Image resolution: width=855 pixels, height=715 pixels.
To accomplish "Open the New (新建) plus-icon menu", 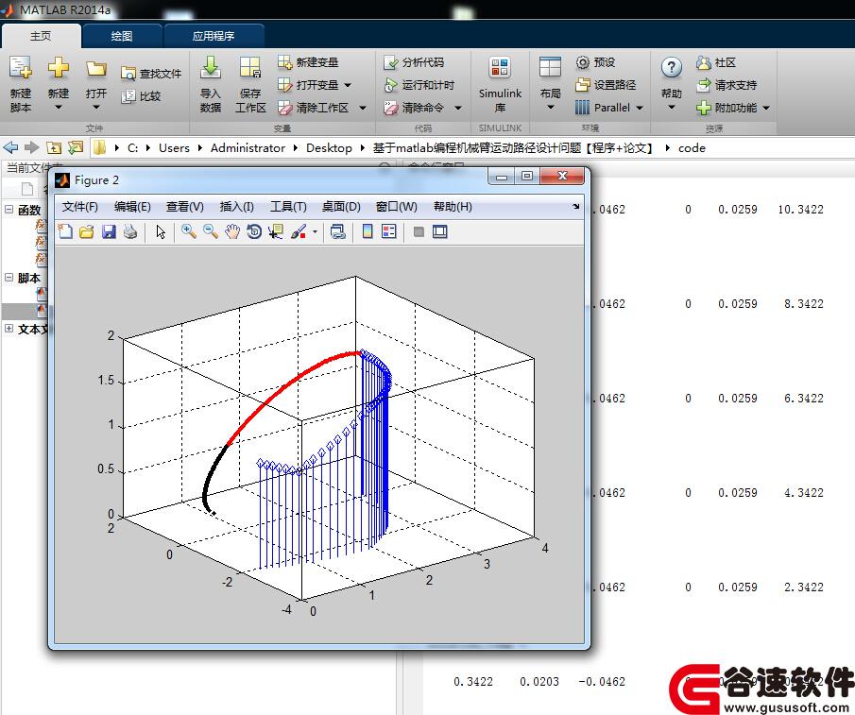I will (59, 69).
